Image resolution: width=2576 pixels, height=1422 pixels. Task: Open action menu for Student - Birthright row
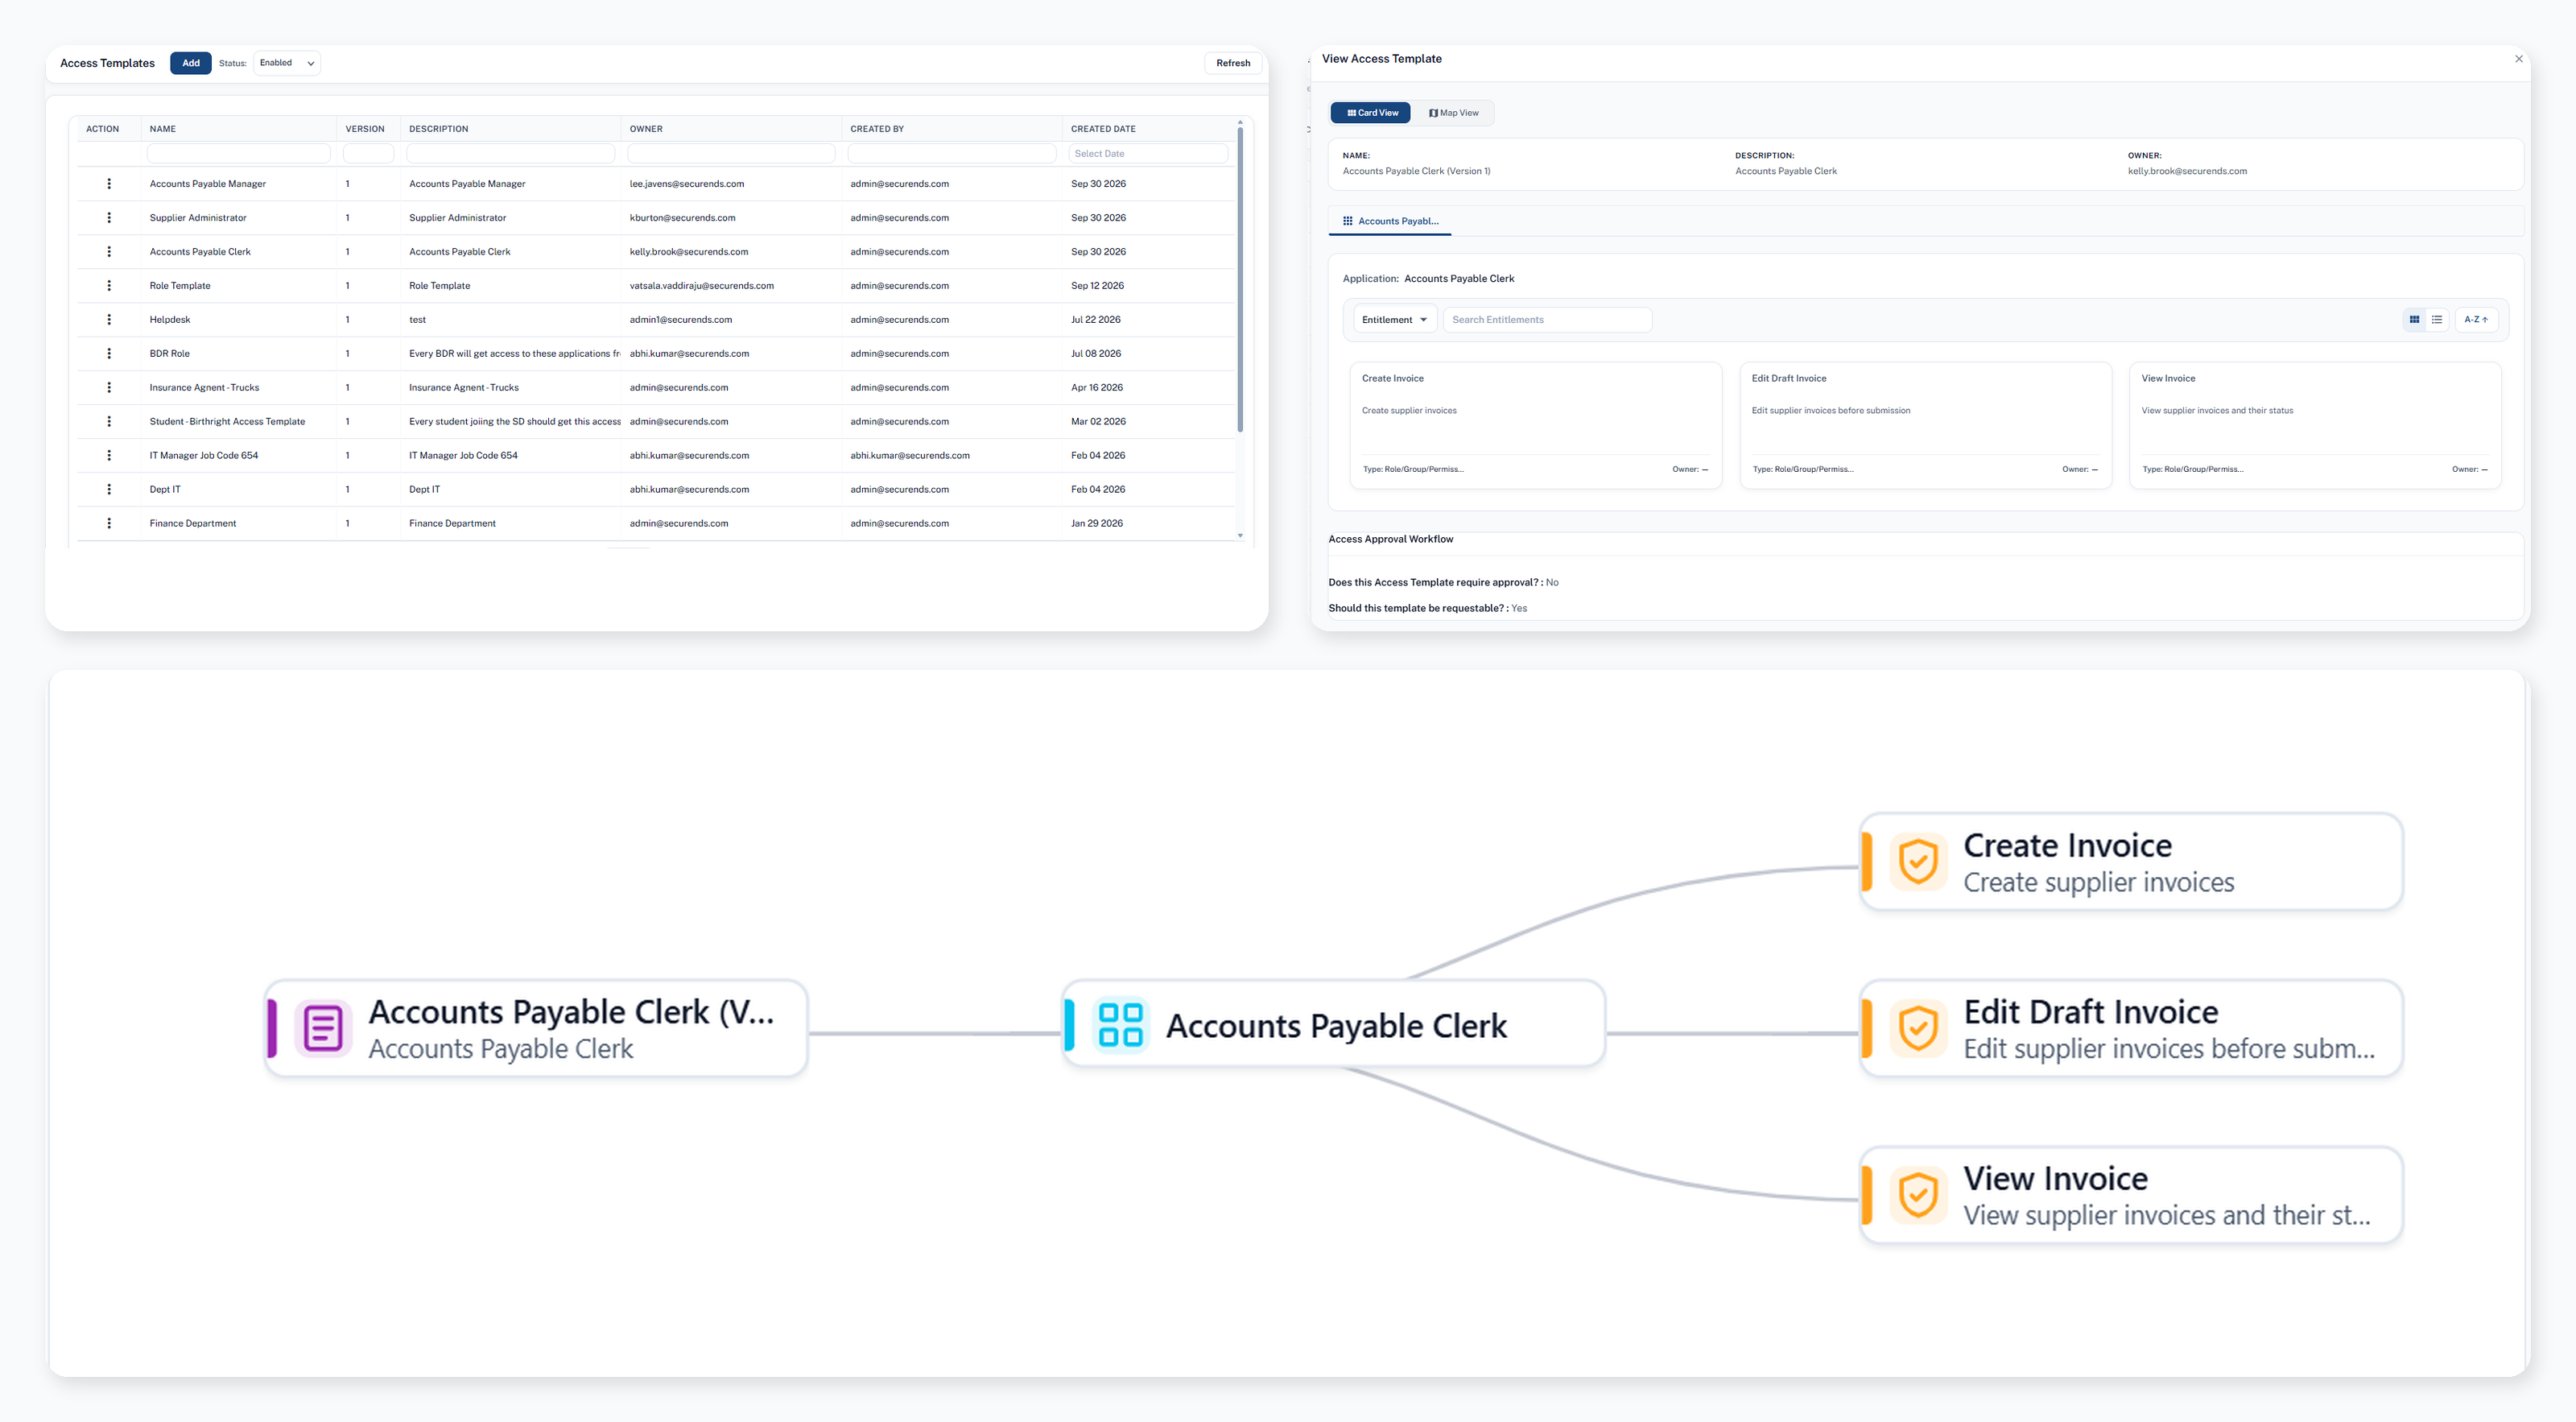click(x=109, y=422)
